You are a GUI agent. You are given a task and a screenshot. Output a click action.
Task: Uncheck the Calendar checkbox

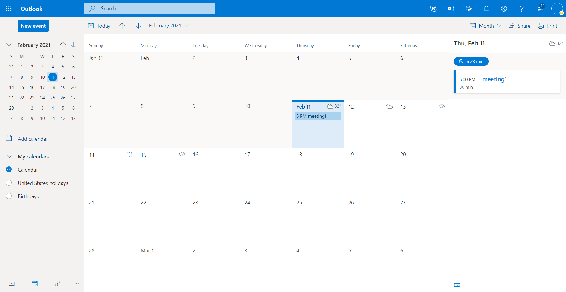[9, 170]
